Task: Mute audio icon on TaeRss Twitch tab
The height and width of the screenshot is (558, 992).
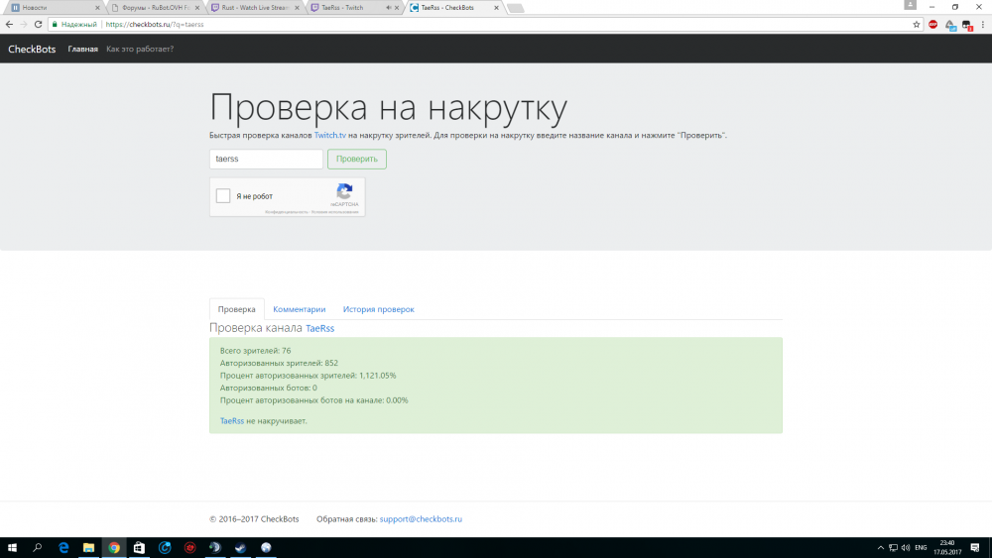Action: click(x=388, y=7)
